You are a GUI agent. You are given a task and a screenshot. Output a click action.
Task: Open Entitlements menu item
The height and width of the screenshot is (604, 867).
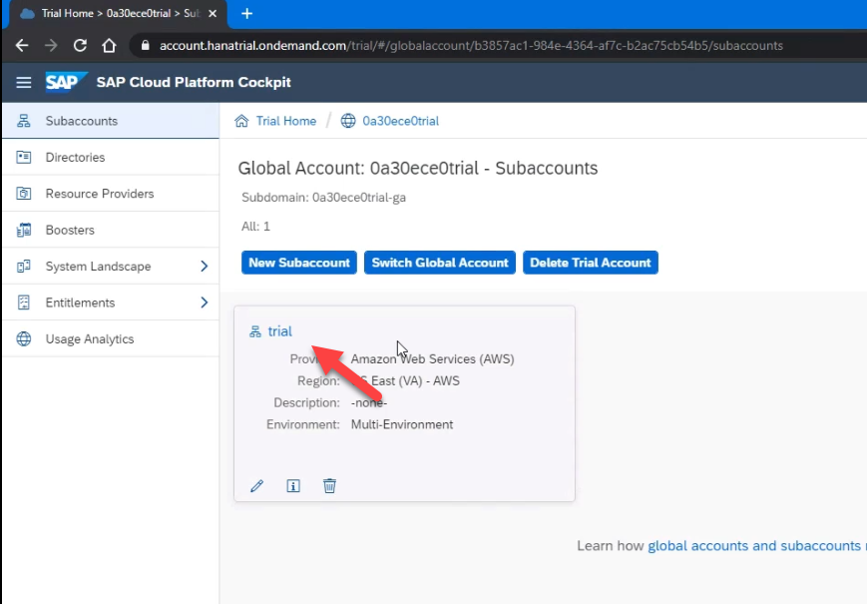(x=111, y=302)
